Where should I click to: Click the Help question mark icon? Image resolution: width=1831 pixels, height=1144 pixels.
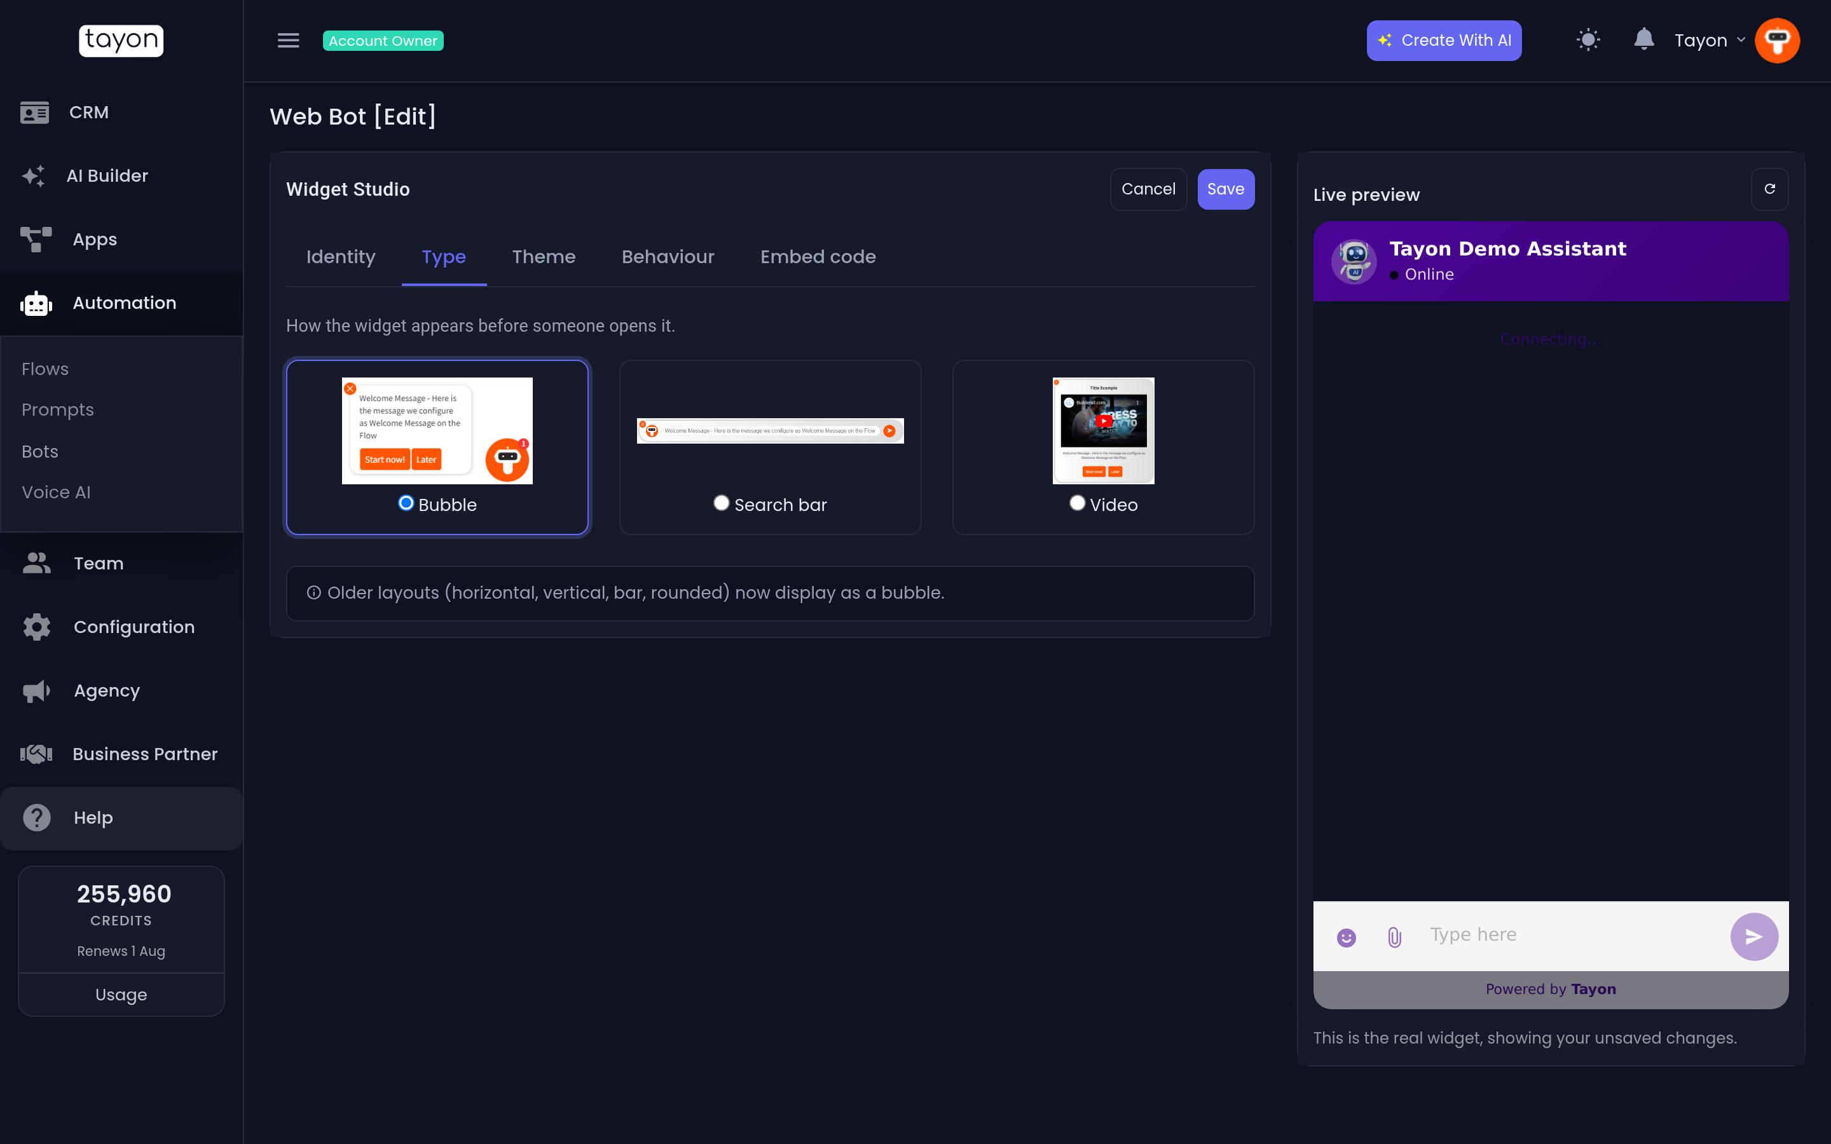click(36, 818)
